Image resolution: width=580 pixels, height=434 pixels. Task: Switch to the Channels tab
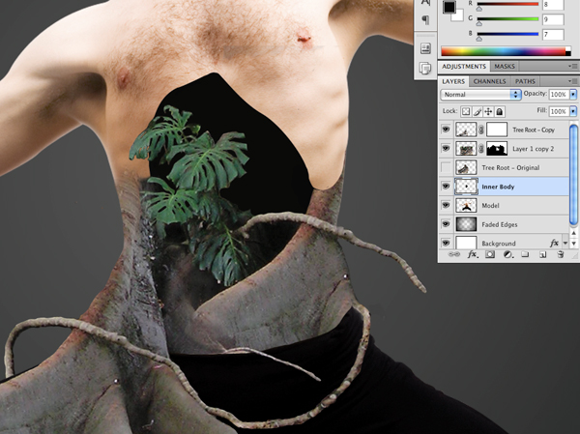pos(489,81)
